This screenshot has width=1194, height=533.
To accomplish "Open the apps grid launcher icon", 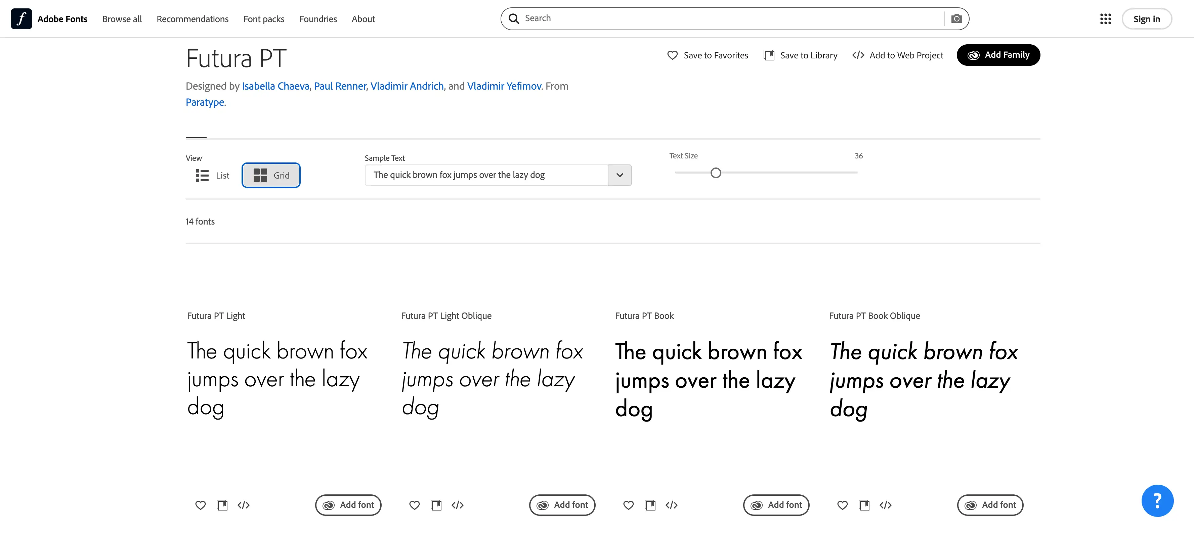I will (x=1105, y=18).
